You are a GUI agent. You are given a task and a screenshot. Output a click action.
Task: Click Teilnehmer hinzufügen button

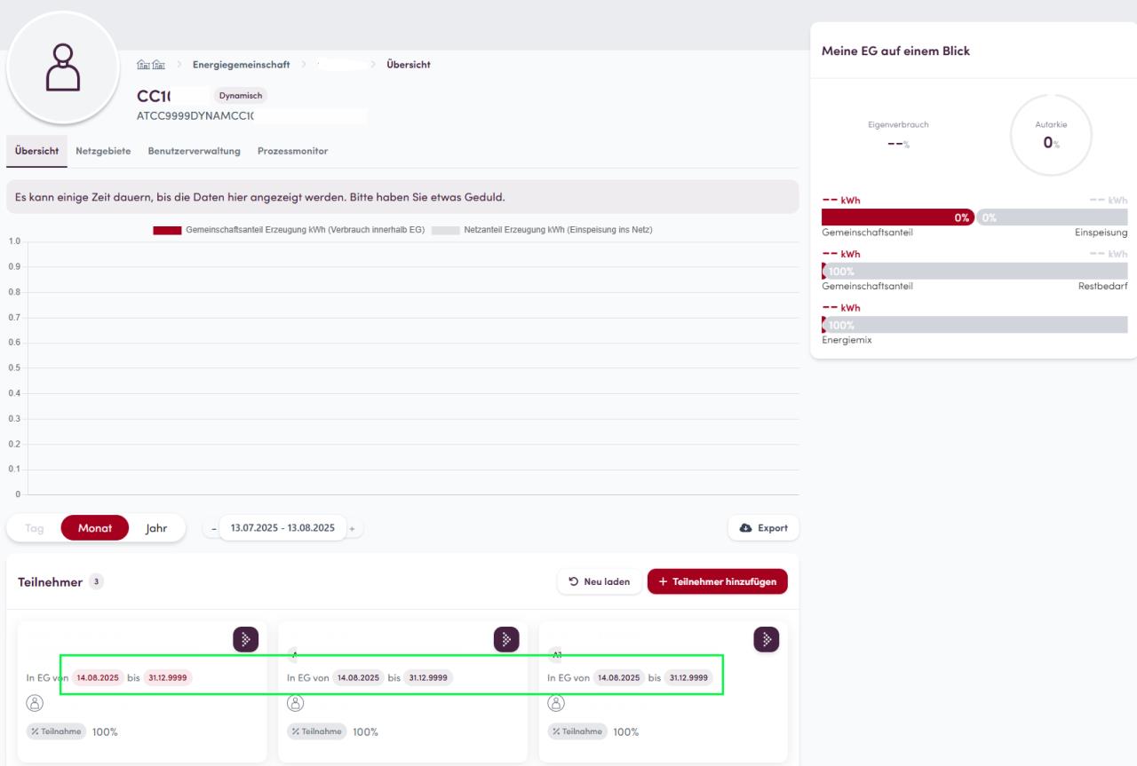tap(717, 581)
